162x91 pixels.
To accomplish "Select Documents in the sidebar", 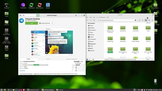I will (93, 30).
